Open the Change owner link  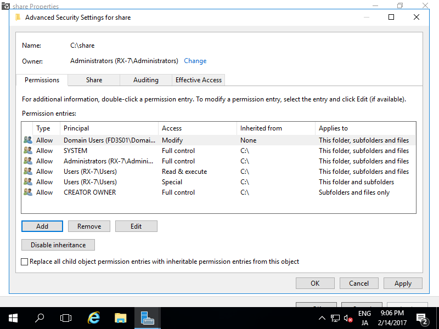(x=195, y=61)
